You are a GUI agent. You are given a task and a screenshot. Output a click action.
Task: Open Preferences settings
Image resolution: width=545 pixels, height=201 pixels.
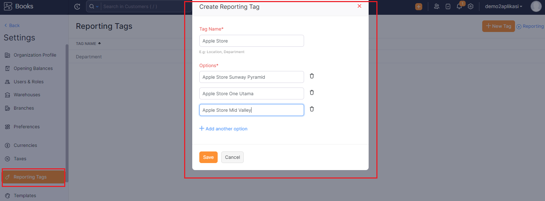click(x=26, y=127)
